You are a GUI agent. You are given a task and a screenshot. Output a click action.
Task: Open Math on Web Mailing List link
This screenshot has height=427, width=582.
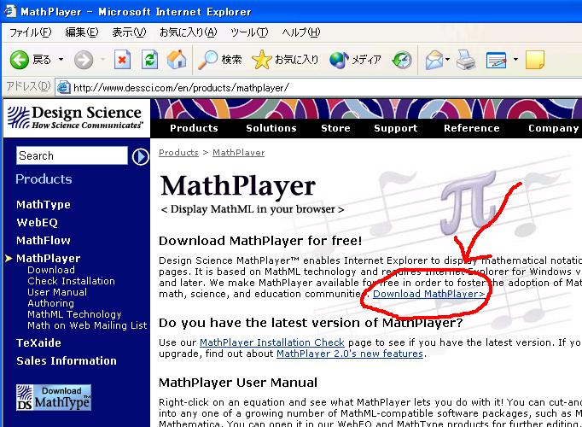tap(87, 325)
